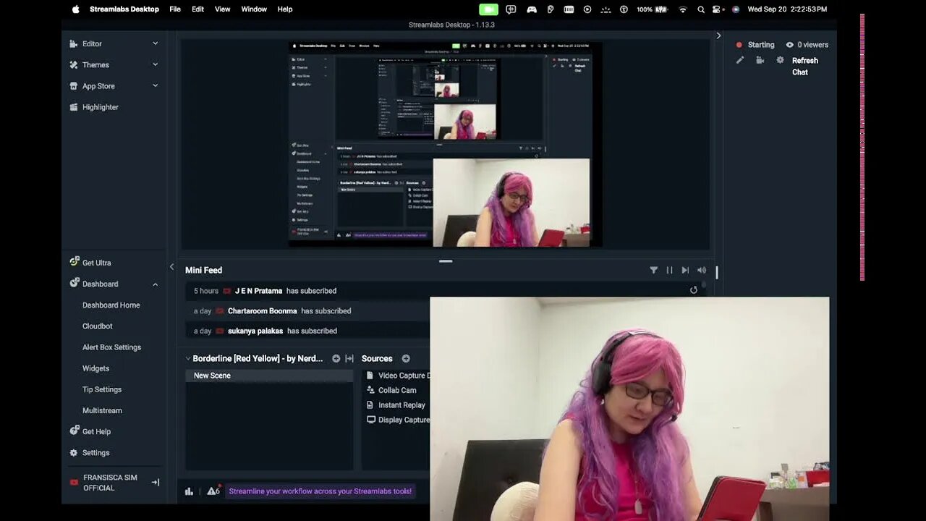Click the Streamline your workflow banner
The width and height of the screenshot is (926, 521).
[x=320, y=491]
